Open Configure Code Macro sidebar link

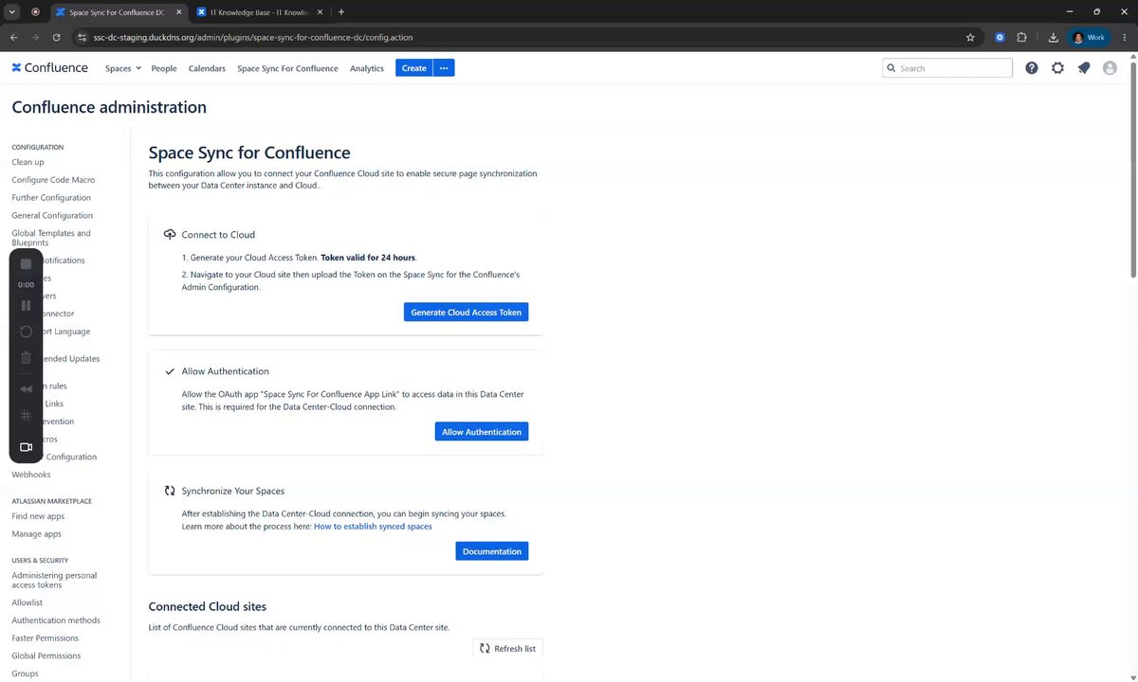tap(53, 180)
